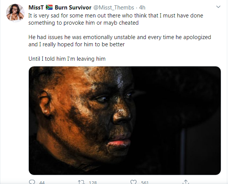
Task: Click the 561 likes count
Action: (x=144, y=182)
